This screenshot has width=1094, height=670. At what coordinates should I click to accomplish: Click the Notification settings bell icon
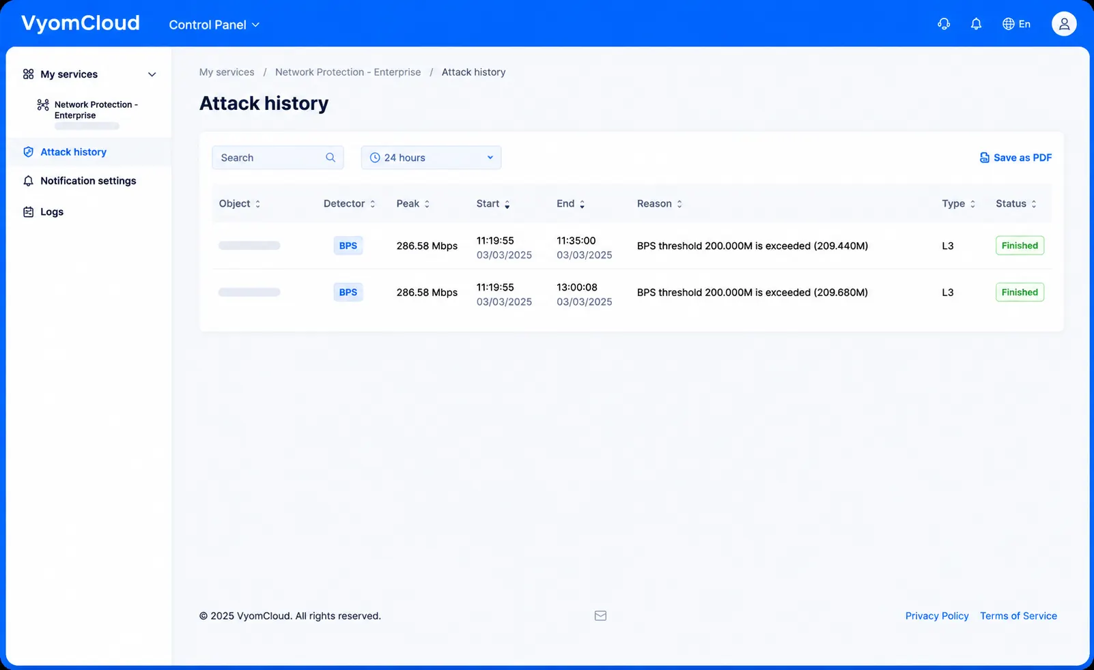coord(28,181)
